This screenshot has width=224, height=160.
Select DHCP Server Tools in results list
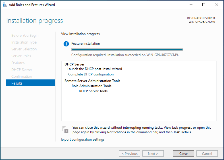click(x=93, y=91)
